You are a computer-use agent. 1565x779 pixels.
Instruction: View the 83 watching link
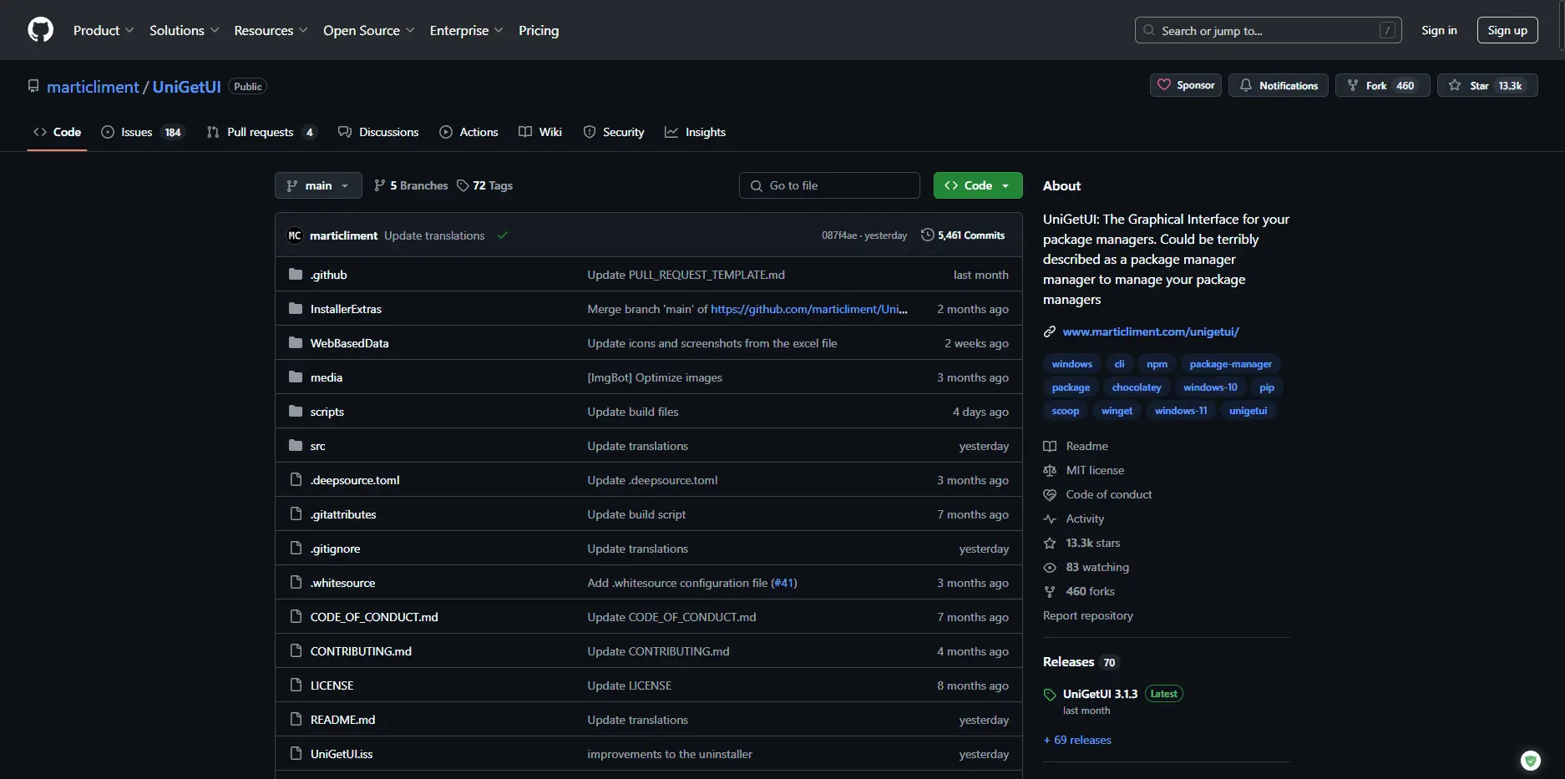click(1097, 567)
